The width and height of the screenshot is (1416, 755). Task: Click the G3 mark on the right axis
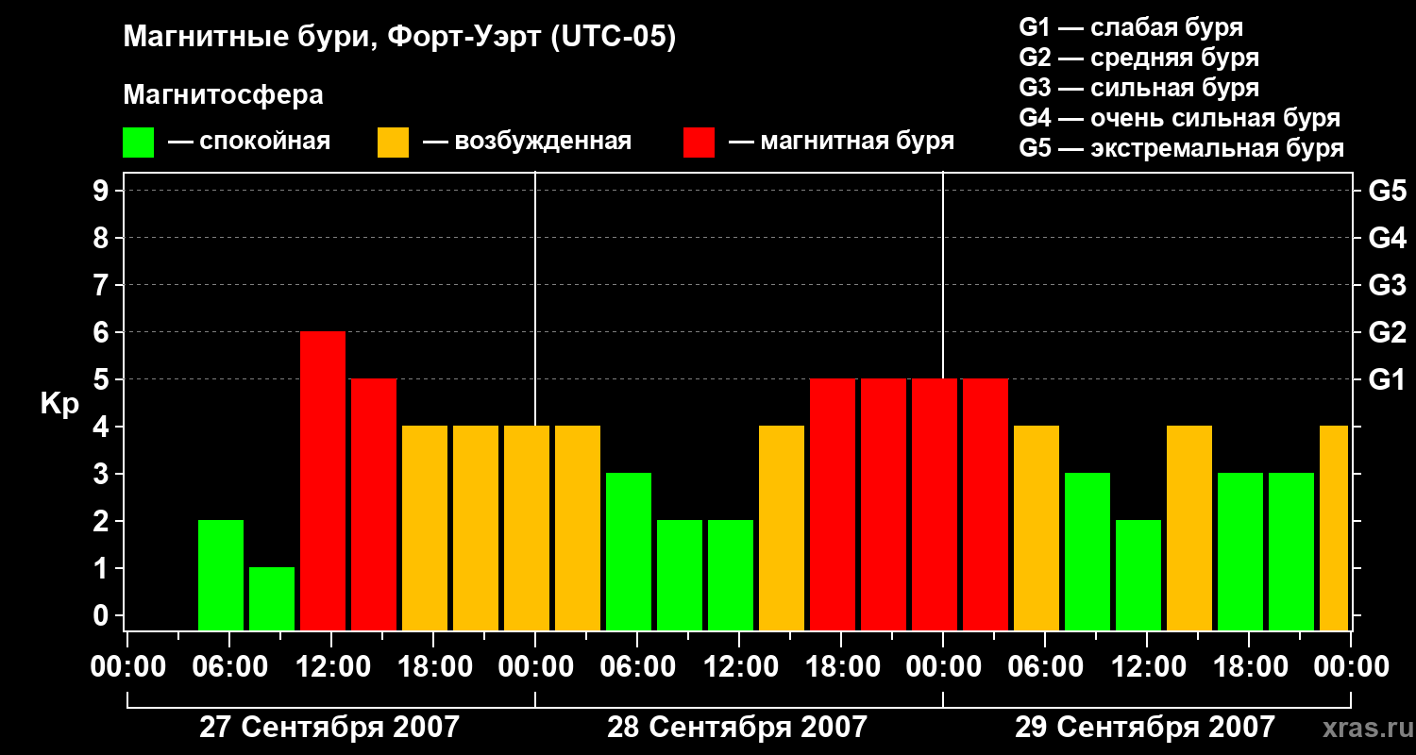point(1387,285)
